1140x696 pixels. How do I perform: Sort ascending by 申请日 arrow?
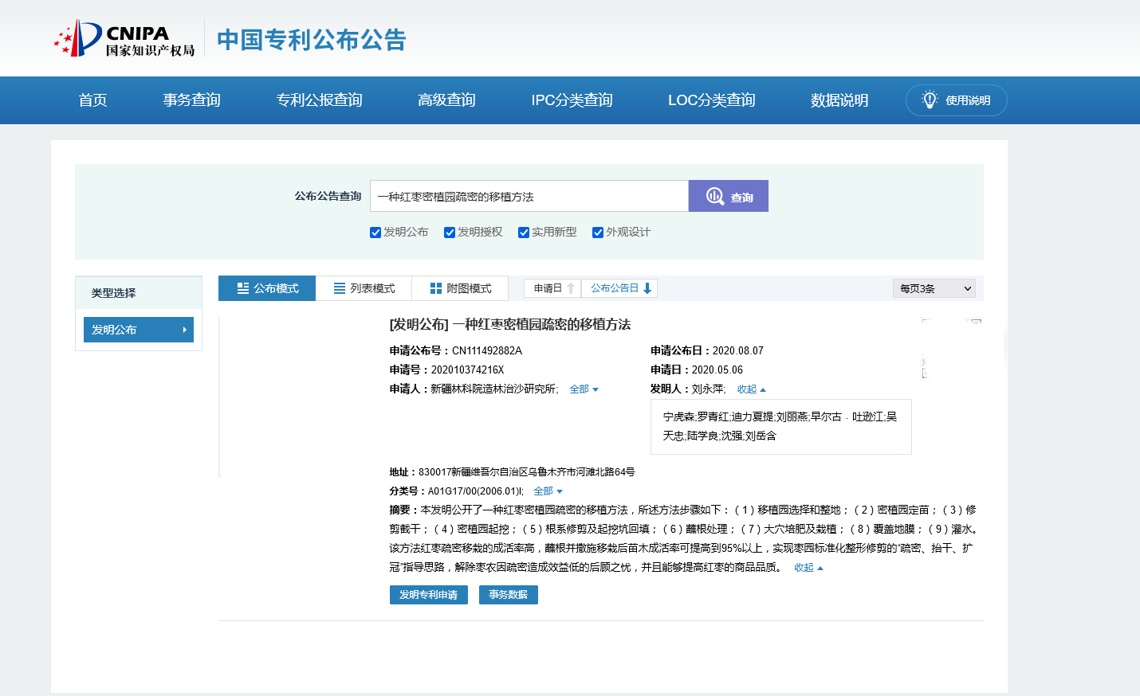(x=571, y=288)
